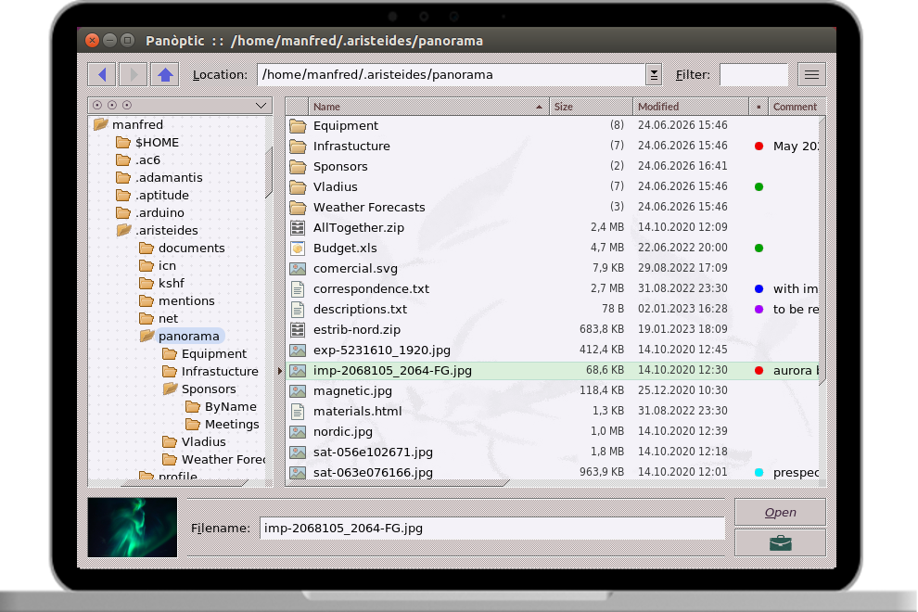Select the estrib-nord.zip archive icon
The height and width of the screenshot is (612, 918).
click(x=298, y=330)
